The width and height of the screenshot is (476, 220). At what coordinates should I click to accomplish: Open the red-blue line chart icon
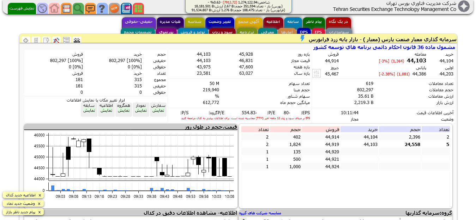[x=56, y=41]
